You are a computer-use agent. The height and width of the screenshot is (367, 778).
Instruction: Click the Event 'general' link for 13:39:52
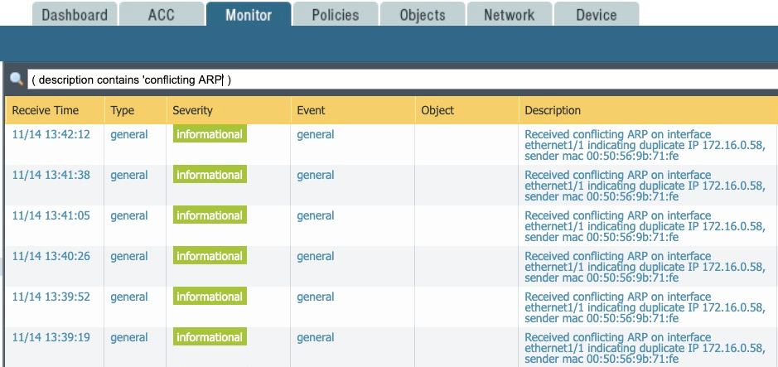(x=316, y=297)
